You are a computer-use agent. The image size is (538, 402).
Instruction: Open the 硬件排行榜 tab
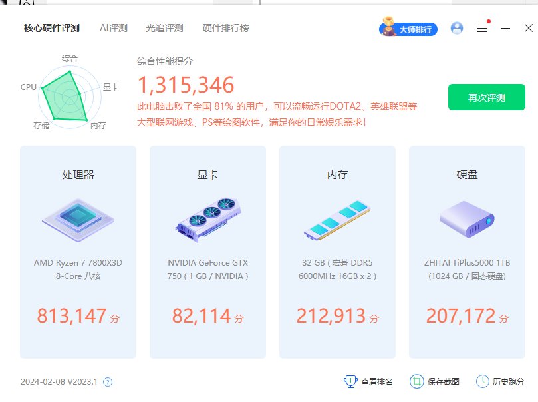[225, 28]
